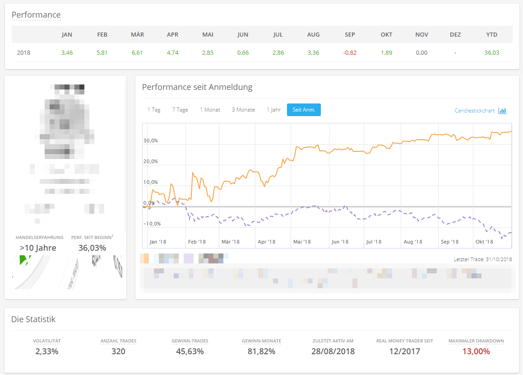The height and width of the screenshot is (375, 523).
Task: Click the March value 6,61
Action: (x=137, y=53)
